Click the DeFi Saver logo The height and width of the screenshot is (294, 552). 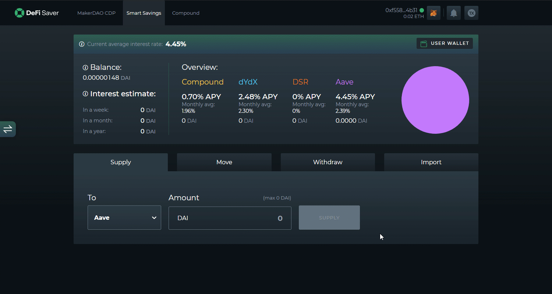[37, 13]
